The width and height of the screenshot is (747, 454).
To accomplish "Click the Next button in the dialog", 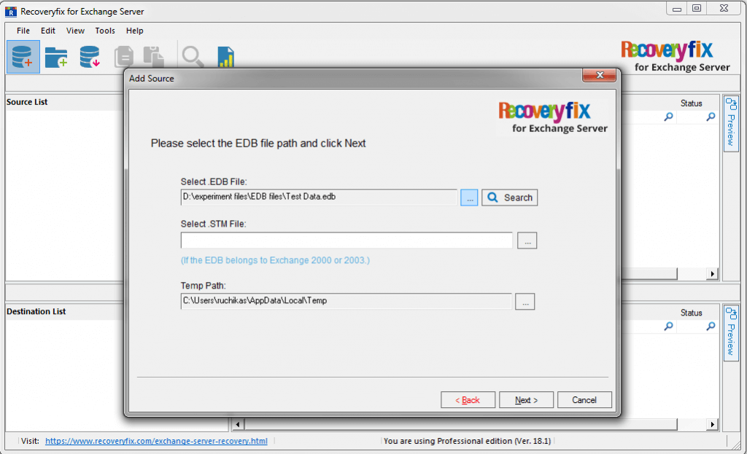I will tap(526, 399).
